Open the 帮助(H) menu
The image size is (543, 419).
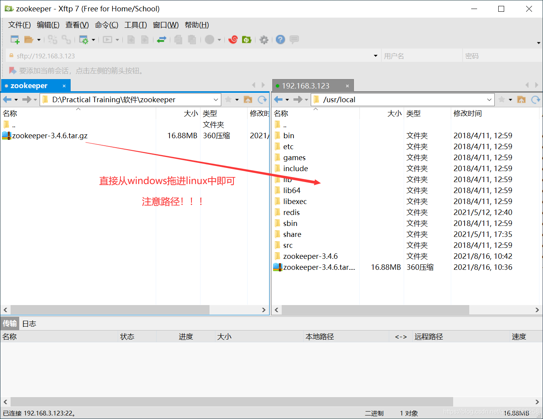[197, 25]
